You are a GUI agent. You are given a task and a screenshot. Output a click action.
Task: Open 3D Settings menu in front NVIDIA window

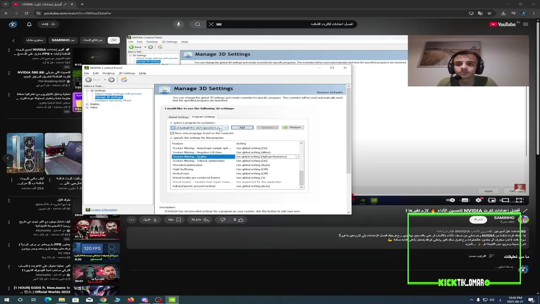tap(127, 73)
